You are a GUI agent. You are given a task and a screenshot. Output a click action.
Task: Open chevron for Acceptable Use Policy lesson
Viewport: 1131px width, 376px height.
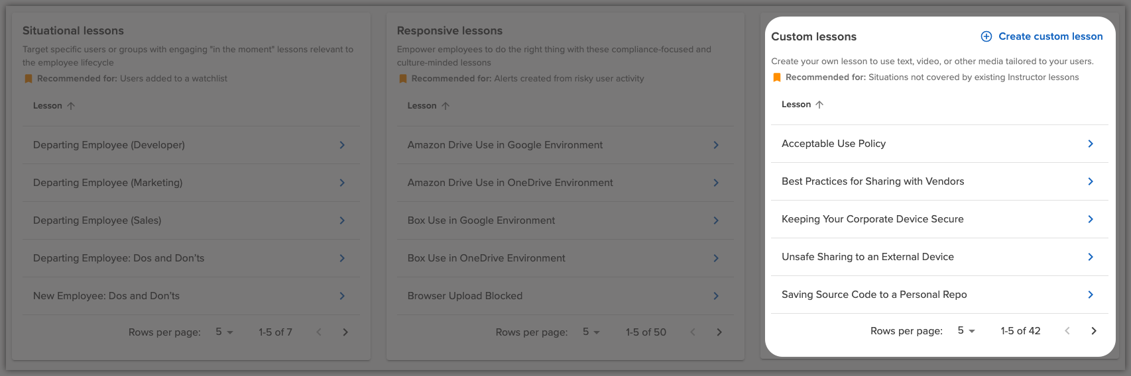tap(1090, 144)
